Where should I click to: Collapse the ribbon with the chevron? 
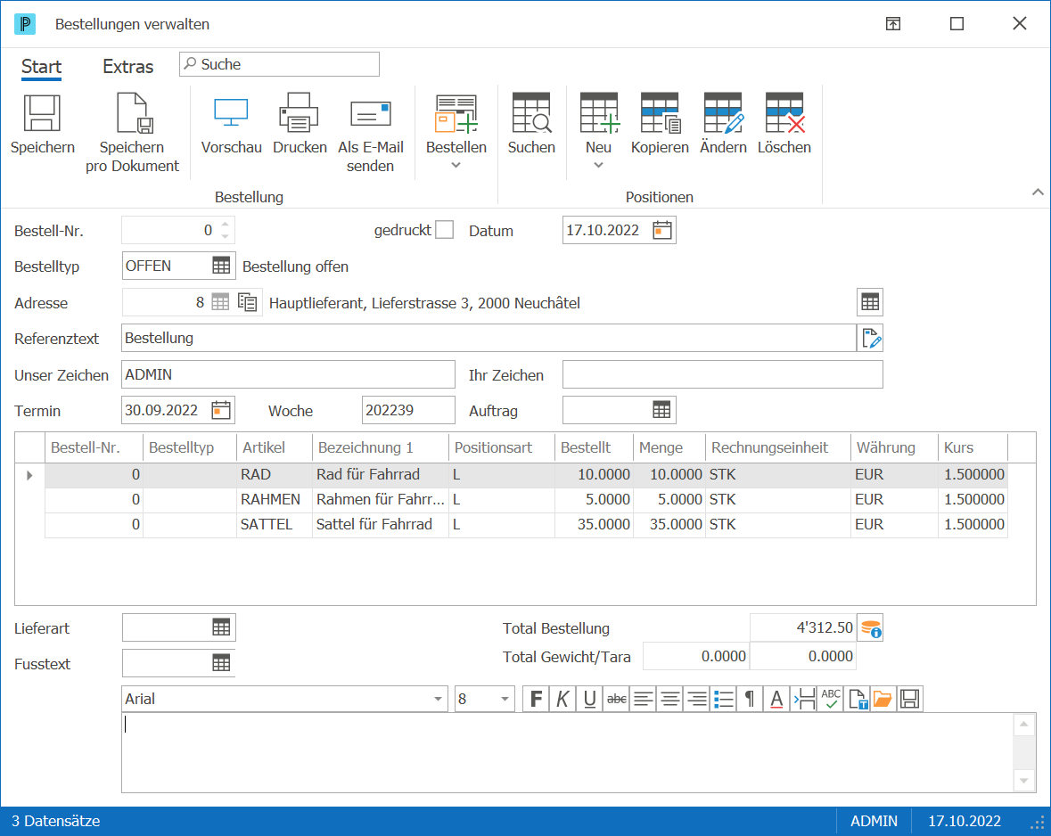click(1038, 192)
